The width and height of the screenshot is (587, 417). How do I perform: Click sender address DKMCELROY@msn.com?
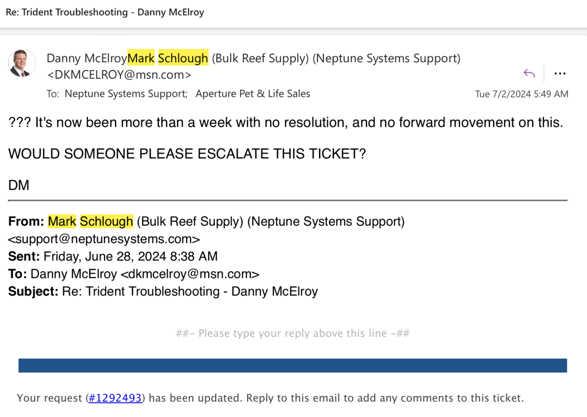click(x=119, y=75)
